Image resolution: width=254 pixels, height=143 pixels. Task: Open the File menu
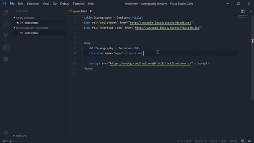pos(12,4)
